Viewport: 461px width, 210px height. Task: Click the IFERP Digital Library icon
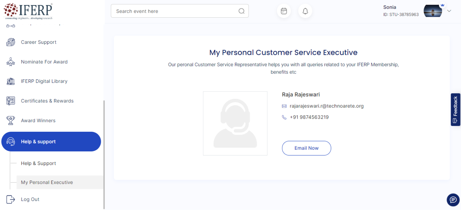11,81
